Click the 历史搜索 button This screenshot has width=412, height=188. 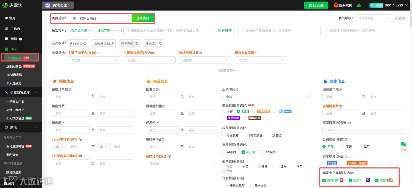(x=225, y=30)
